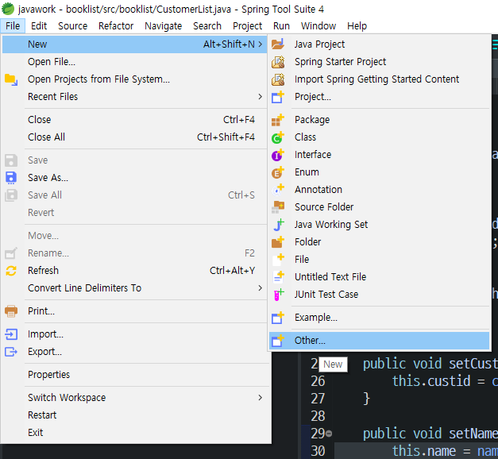This screenshot has height=459, width=498.
Task: Select JUnit Test Case entry
Action: (379, 295)
